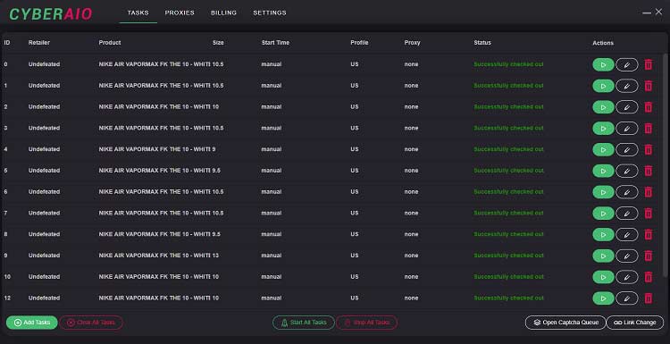Screen dimensions: 670x344
Task: Start task 9 with the play button
Action: [603, 256]
